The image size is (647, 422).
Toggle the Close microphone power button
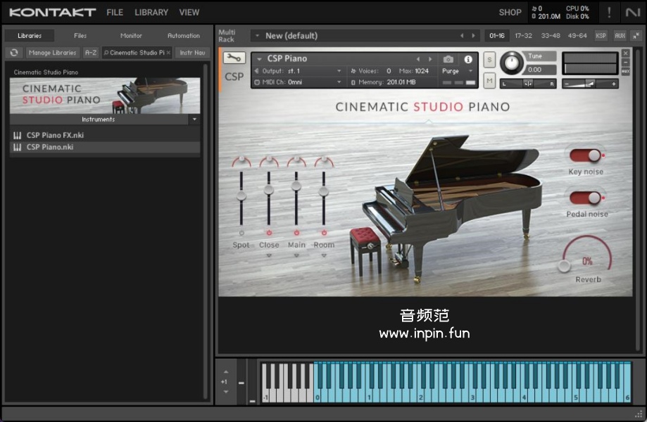[x=268, y=233]
